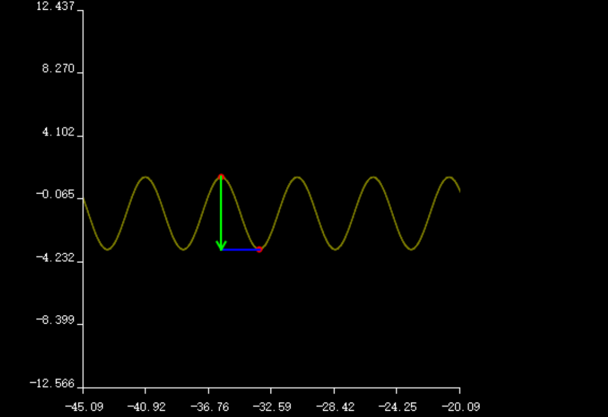
Task: Click the leftmost peak of the sine curve
Action: pyautogui.click(x=146, y=177)
